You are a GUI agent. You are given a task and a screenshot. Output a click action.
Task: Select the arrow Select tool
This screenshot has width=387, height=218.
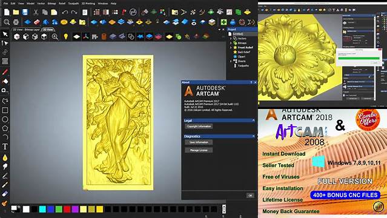(5, 34)
